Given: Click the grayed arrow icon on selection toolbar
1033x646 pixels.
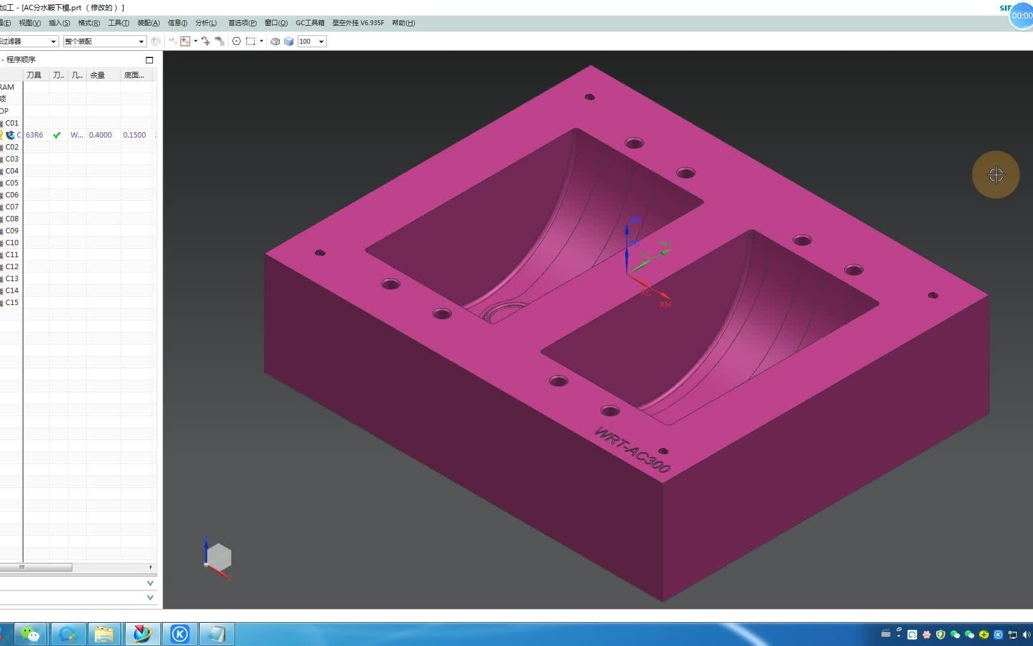Looking at the screenshot, I should coord(173,41).
